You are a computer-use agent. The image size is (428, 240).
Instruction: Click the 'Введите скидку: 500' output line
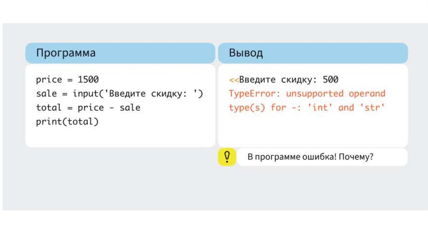click(x=288, y=79)
